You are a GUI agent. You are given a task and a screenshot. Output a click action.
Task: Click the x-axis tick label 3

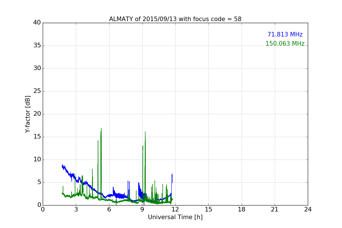[76, 209]
